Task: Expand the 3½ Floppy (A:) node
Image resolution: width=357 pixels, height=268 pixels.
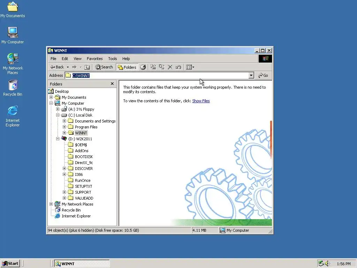Action: 58,109
